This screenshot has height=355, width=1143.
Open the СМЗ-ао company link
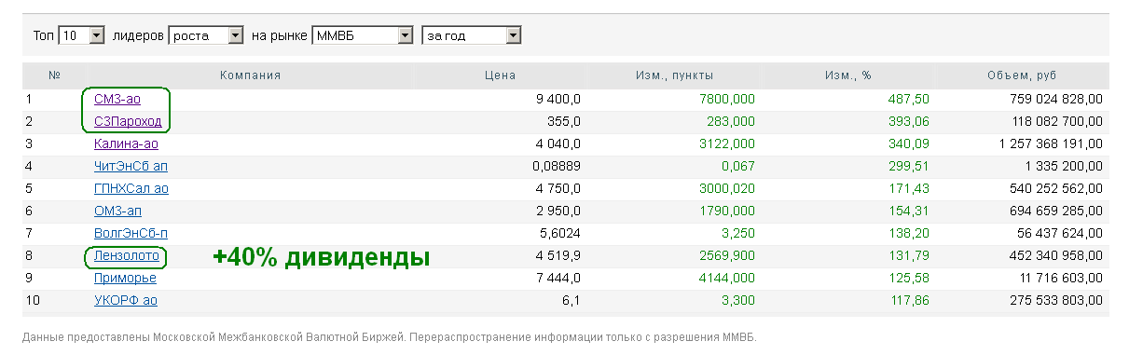coord(117,99)
